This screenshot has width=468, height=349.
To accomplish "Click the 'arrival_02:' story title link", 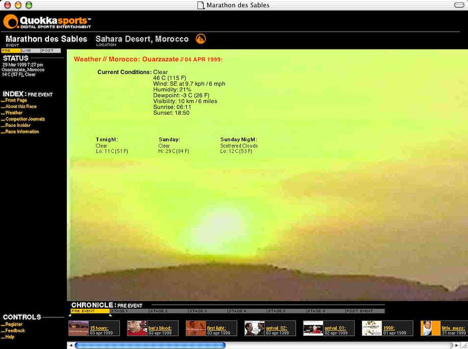I will pos(277,328).
